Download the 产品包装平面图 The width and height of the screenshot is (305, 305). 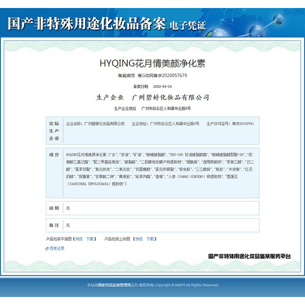pos(90,239)
